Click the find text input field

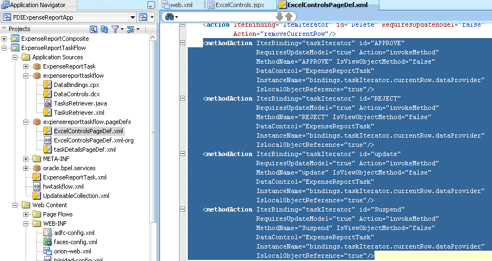pos(226,17)
